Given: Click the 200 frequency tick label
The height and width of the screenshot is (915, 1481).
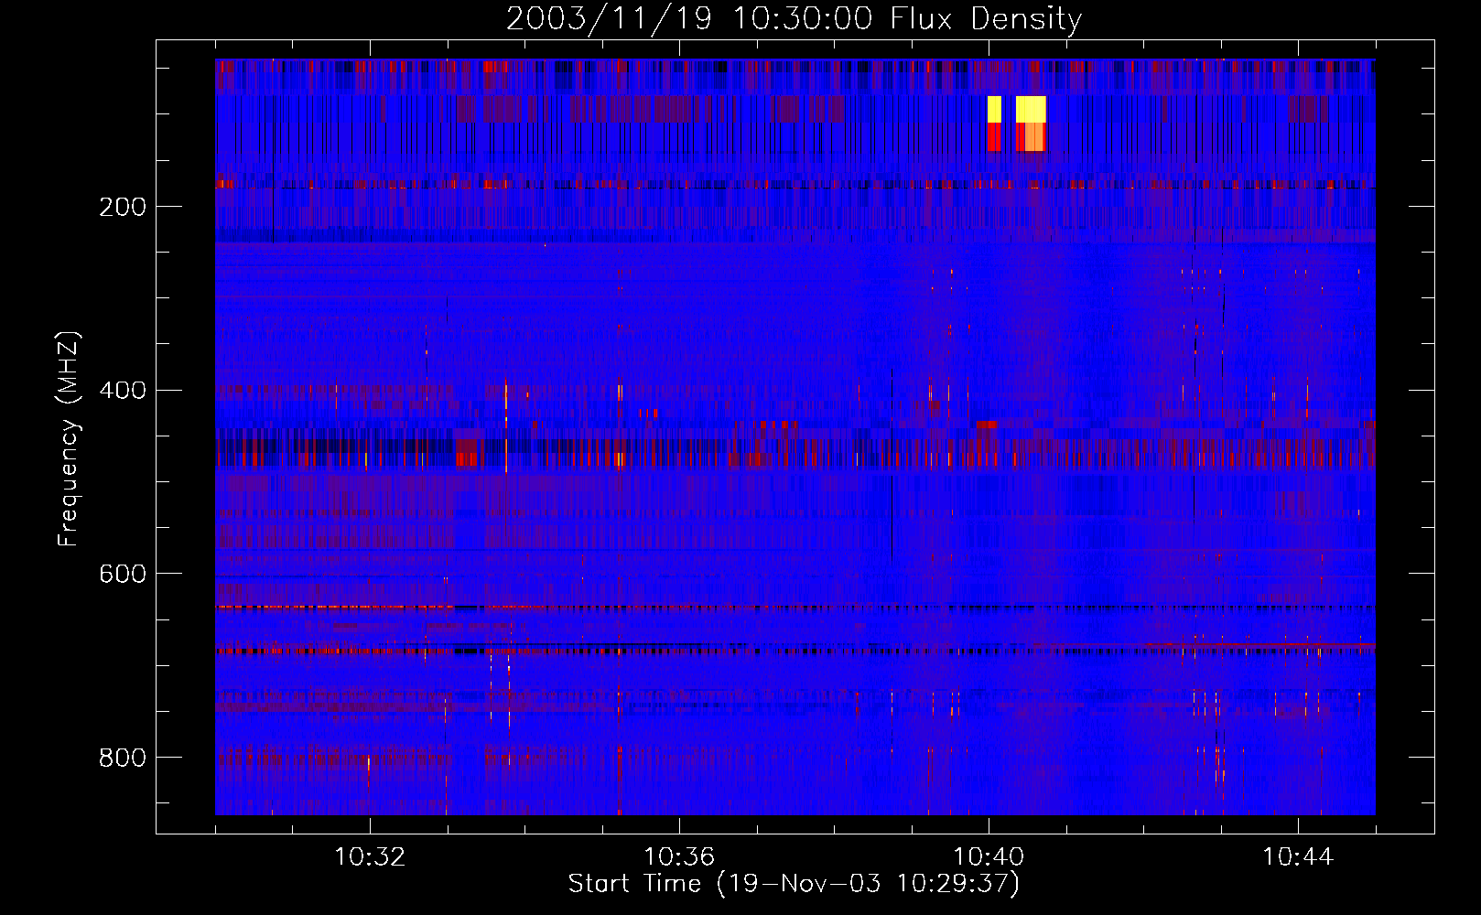Looking at the screenshot, I should [123, 207].
